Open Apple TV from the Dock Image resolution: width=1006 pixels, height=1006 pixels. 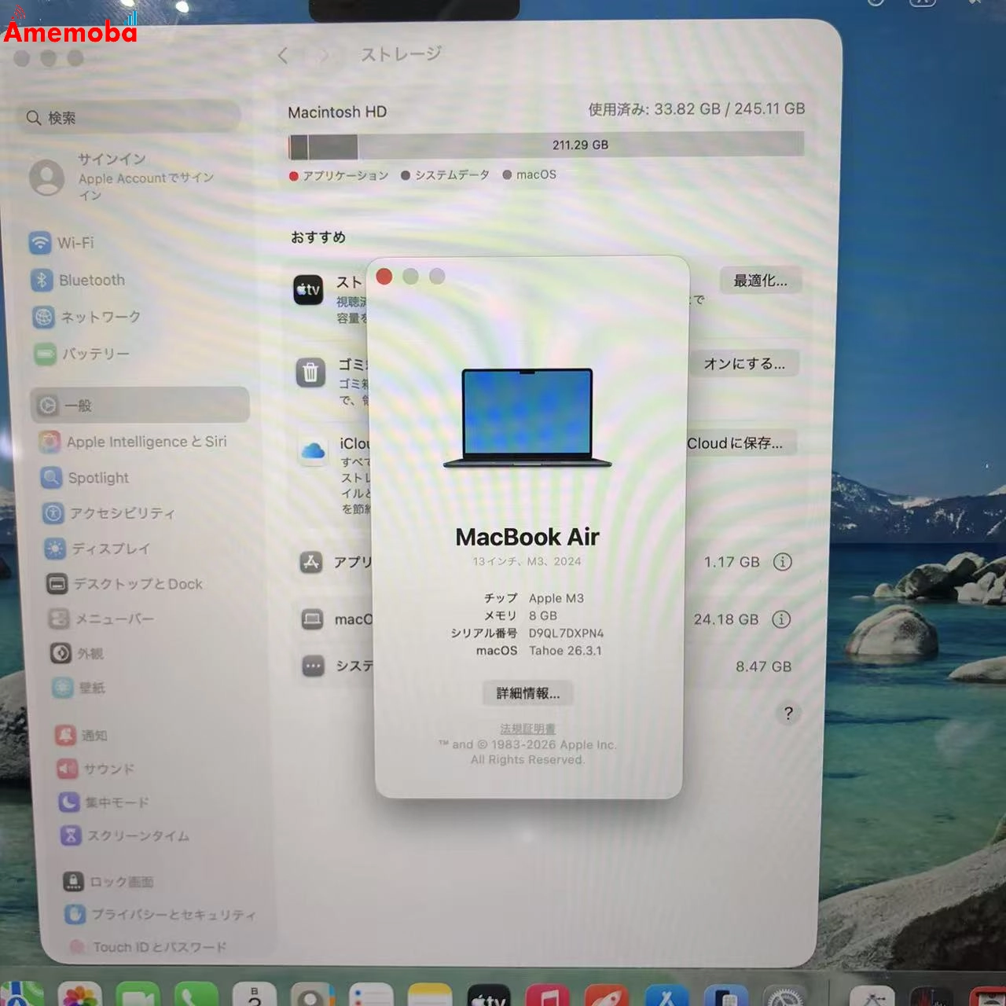(x=489, y=996)
